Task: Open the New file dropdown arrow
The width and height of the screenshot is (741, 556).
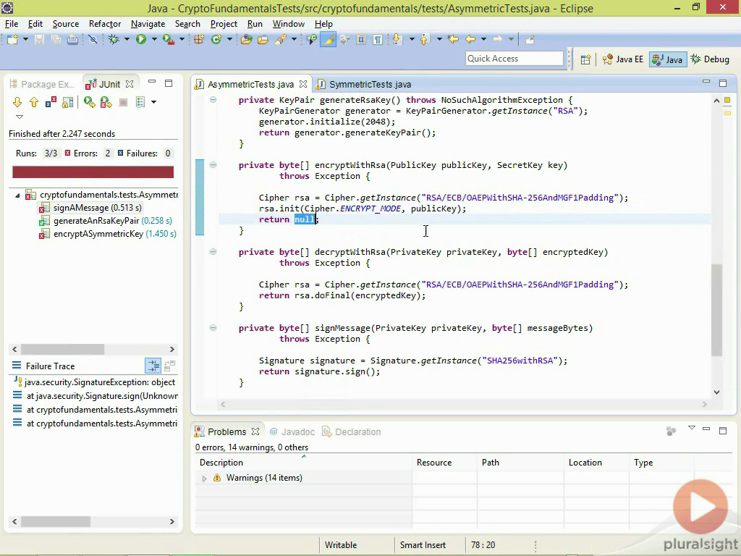Action: tap(25, 40)
